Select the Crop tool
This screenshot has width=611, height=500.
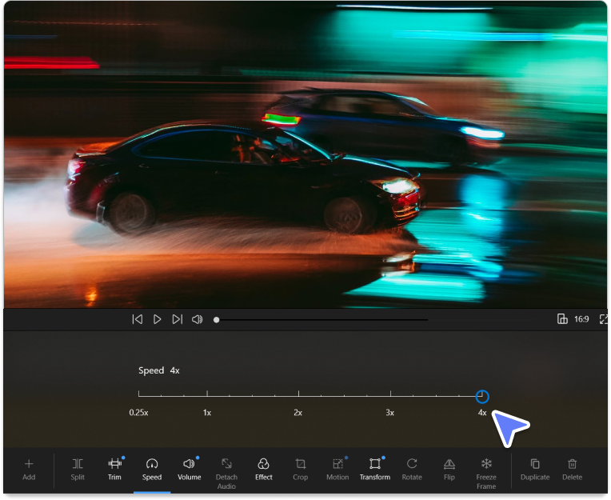[x=301, y=470]
